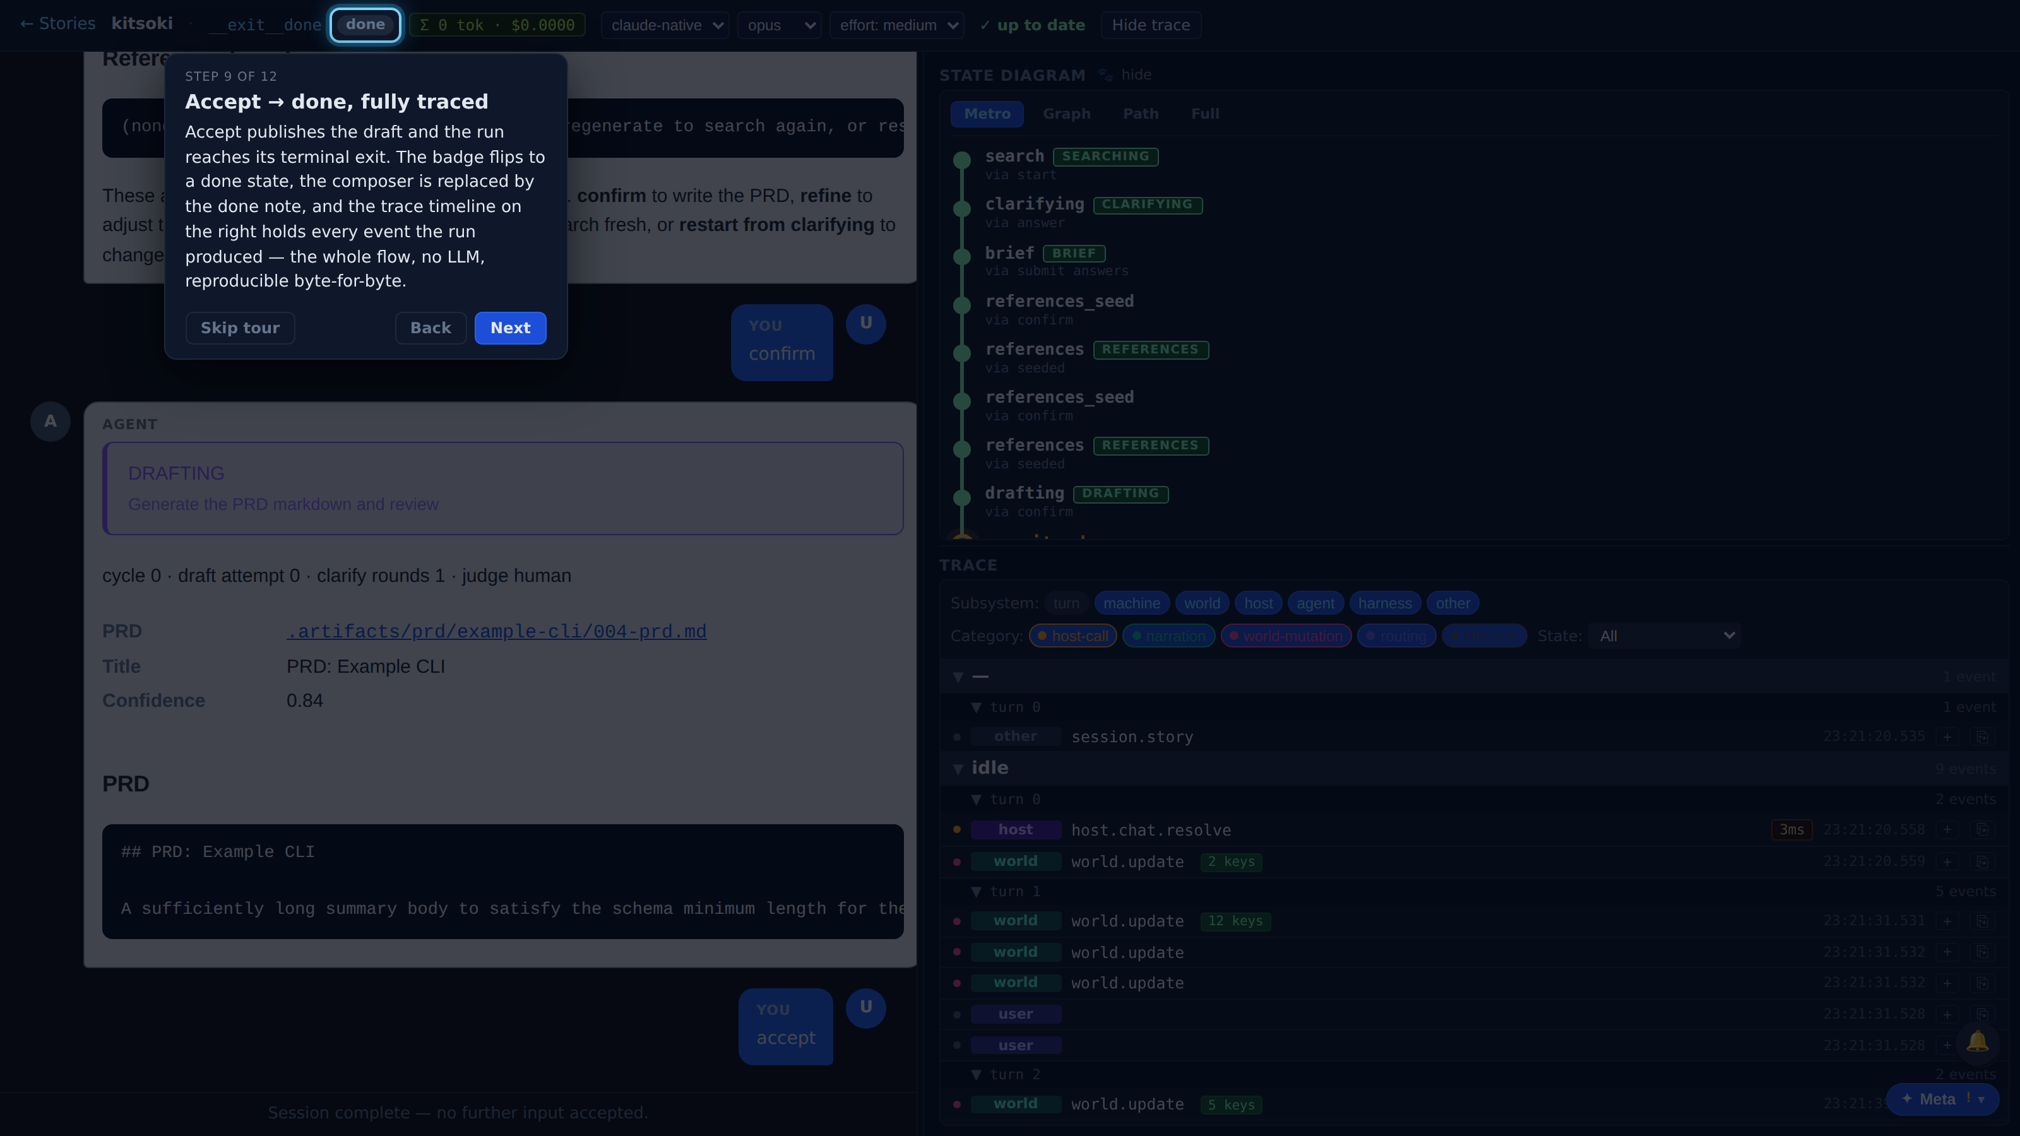This screenshot has width=2020, height=1136.
Task: Toggle the agent subsystem filter
Action: 1315,603
